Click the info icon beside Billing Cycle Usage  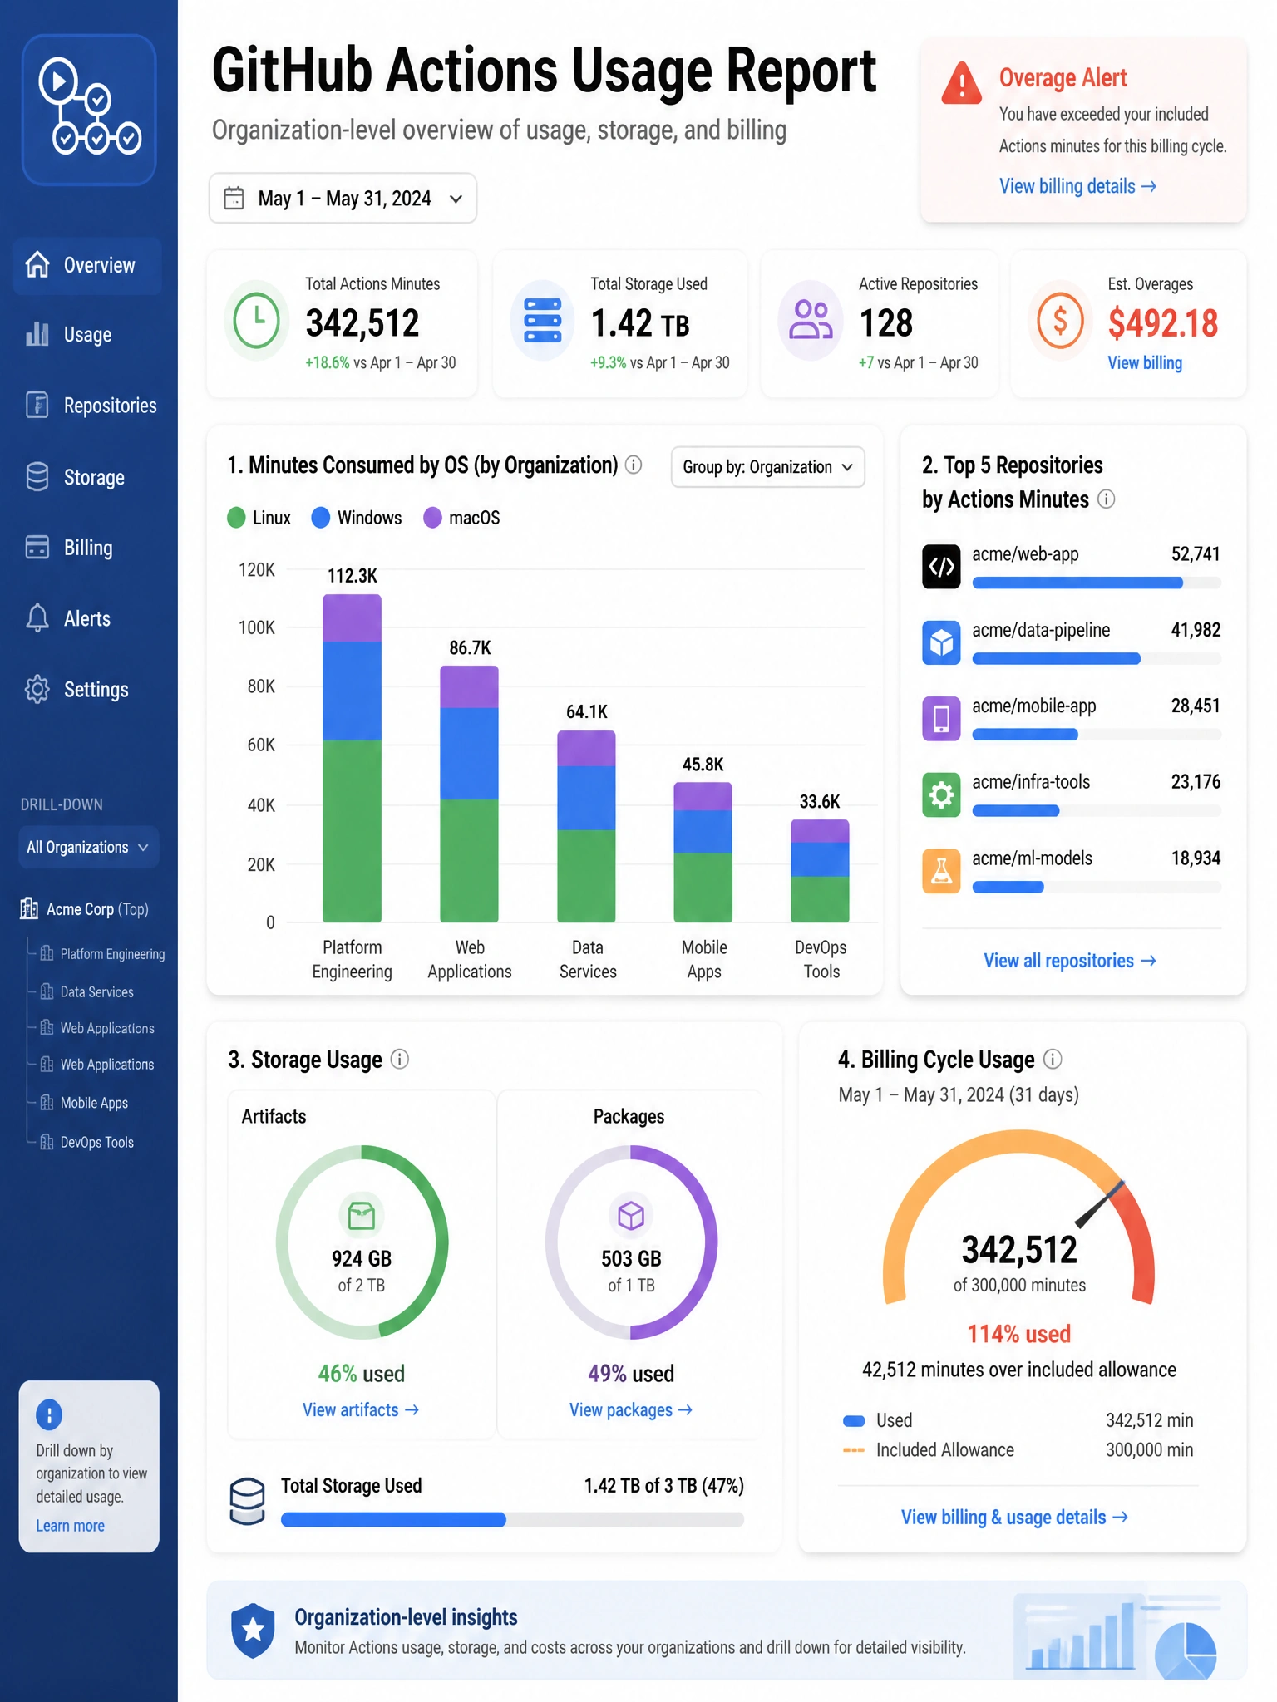click(1053, 1059)
